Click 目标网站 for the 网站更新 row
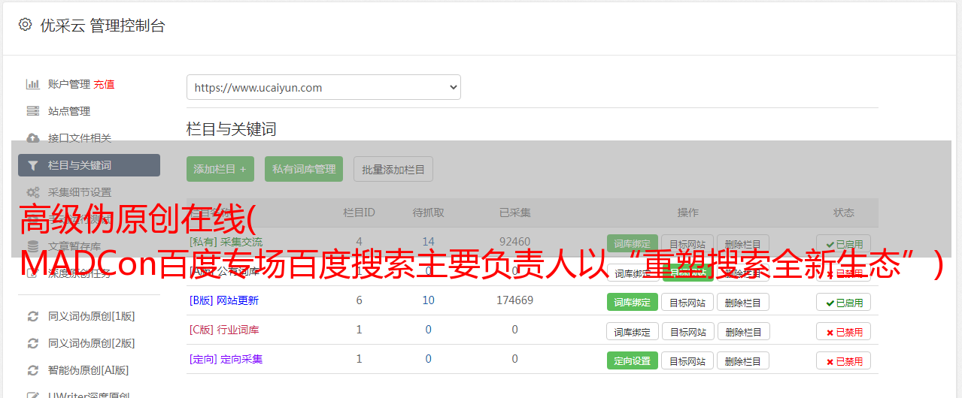962x398 pixels. click(x=687, y=302)
